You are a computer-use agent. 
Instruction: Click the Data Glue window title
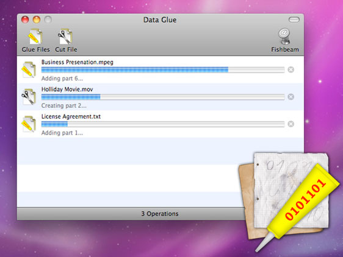[160, 20]
